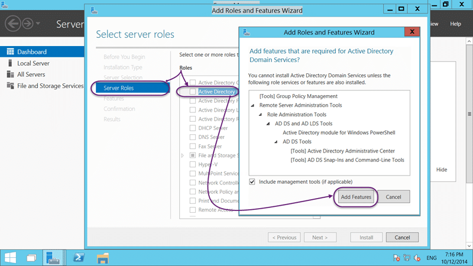The width and height of the screenshot is (473, 266).
Task: Collapse AD DS and AD LDS Tools node
Action: point(268,124)
